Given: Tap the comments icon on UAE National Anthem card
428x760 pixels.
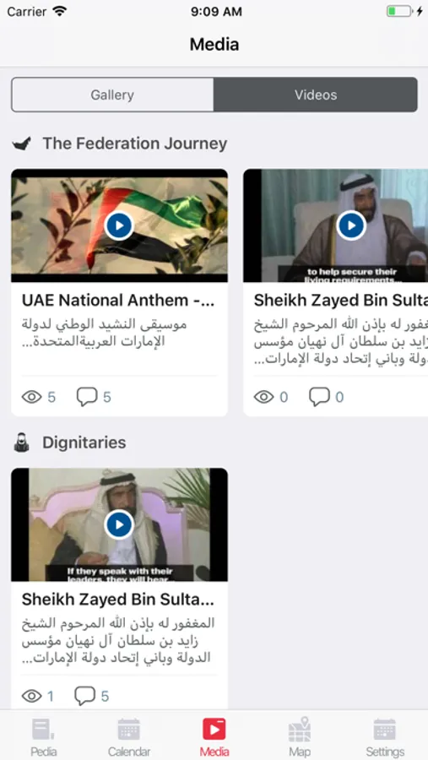Looking at the screenshot, I should pos(87,397).
